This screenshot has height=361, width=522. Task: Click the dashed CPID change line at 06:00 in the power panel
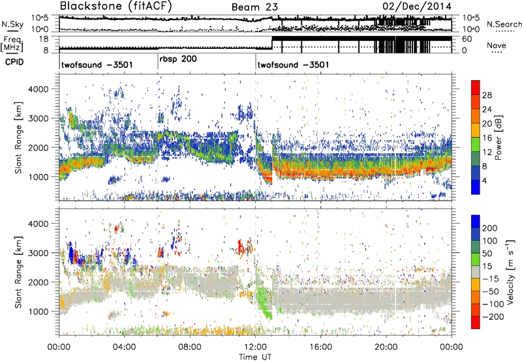(x=157, y=137)
